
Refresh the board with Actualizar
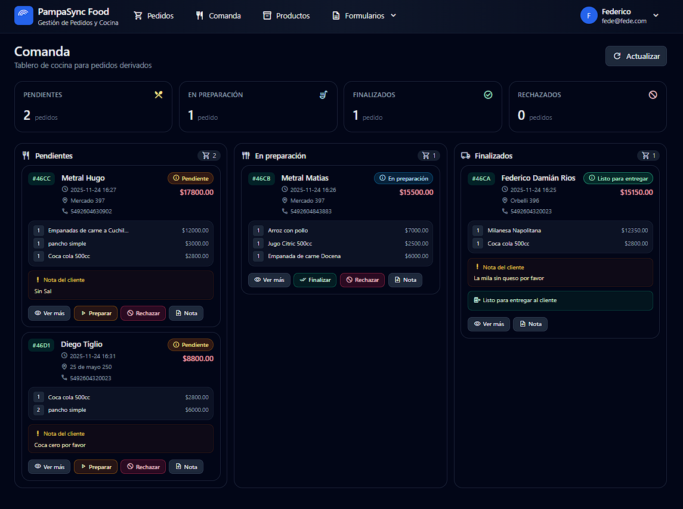pyautogui.click(x=636, y=56)
